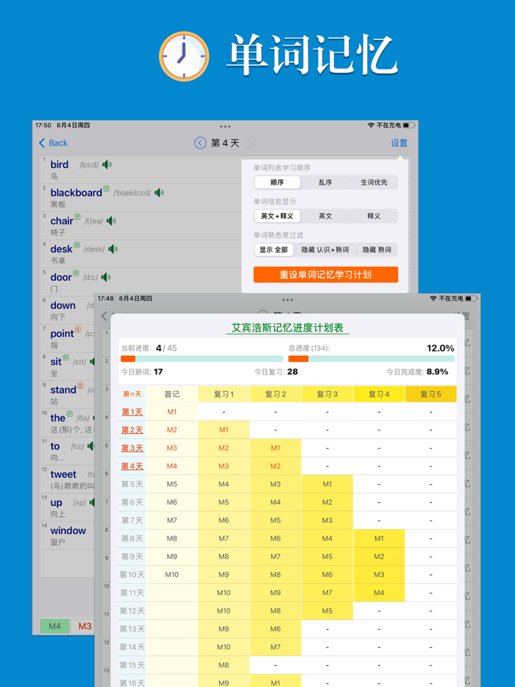Screen dimensions: 515x687
Task: Tap three-dots multitasking handle in rear window
Action: pos(225,127)
